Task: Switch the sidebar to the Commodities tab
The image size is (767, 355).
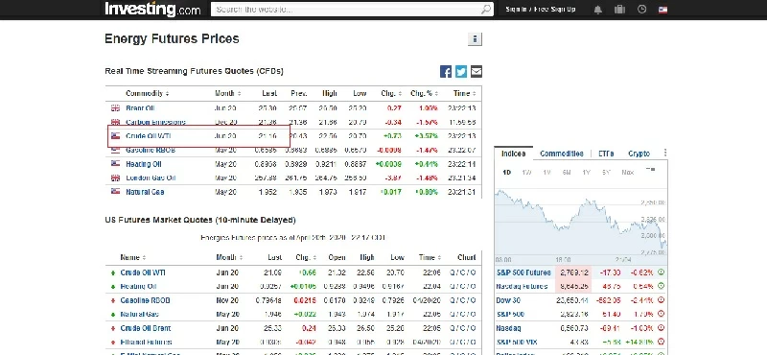Action: click(x=562, y=154)
